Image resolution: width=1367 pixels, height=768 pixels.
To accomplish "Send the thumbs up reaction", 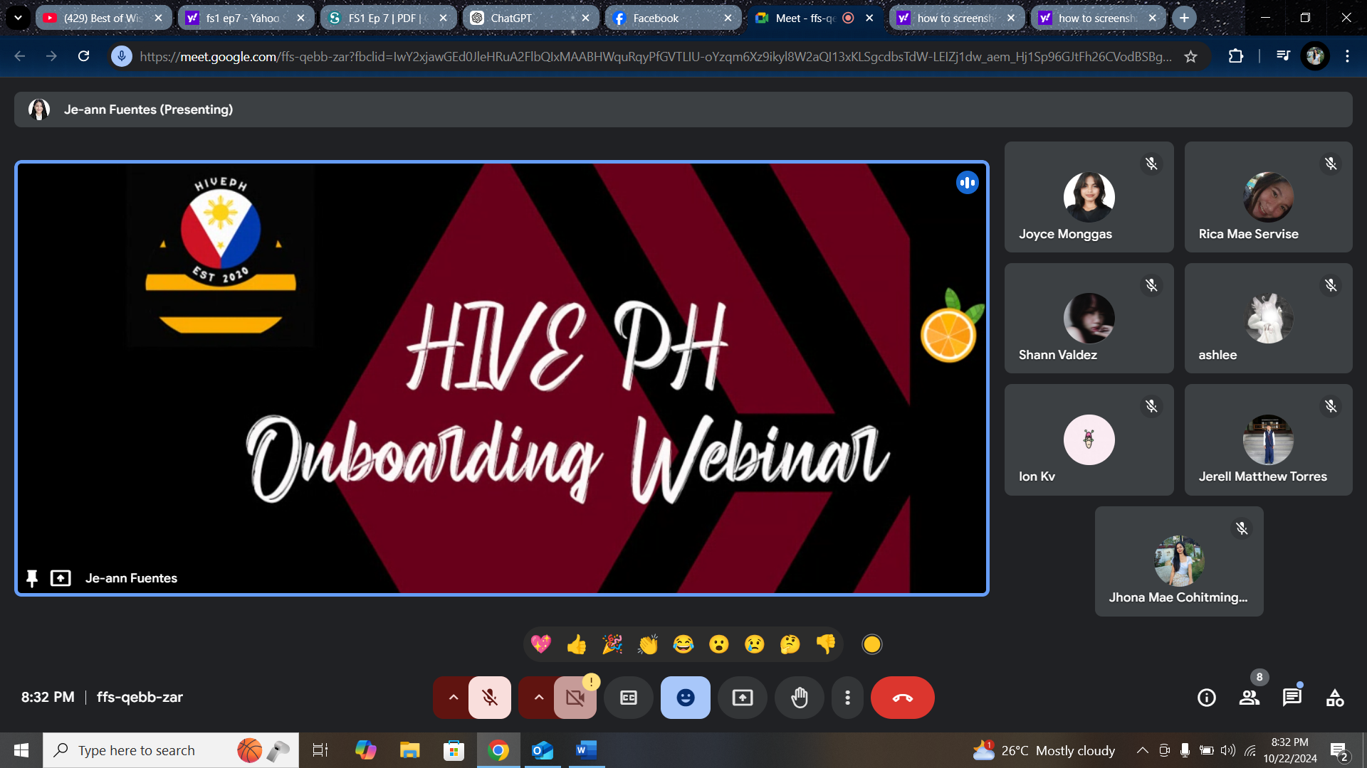I will 577,644.
